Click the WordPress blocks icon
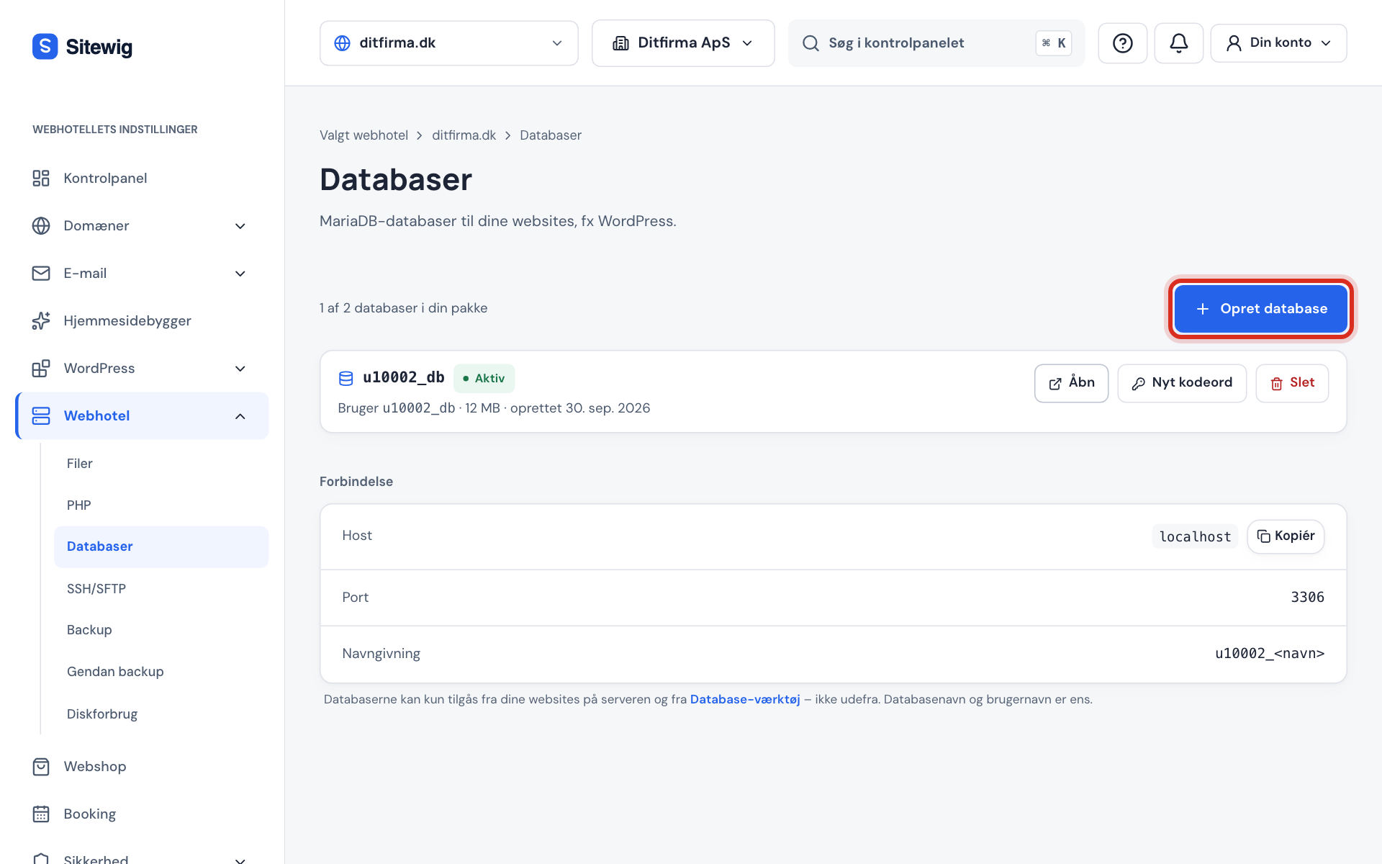 41,368
